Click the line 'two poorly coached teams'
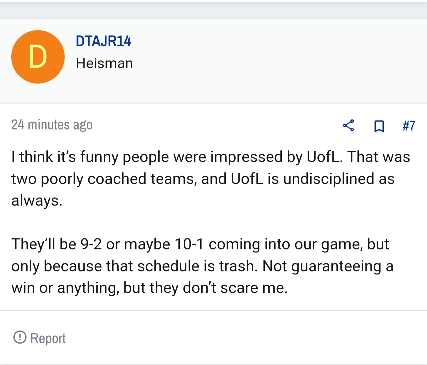This screenshot has width=427, height=365. point(203,179)
